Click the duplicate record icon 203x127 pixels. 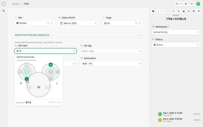tap(194, 11)
